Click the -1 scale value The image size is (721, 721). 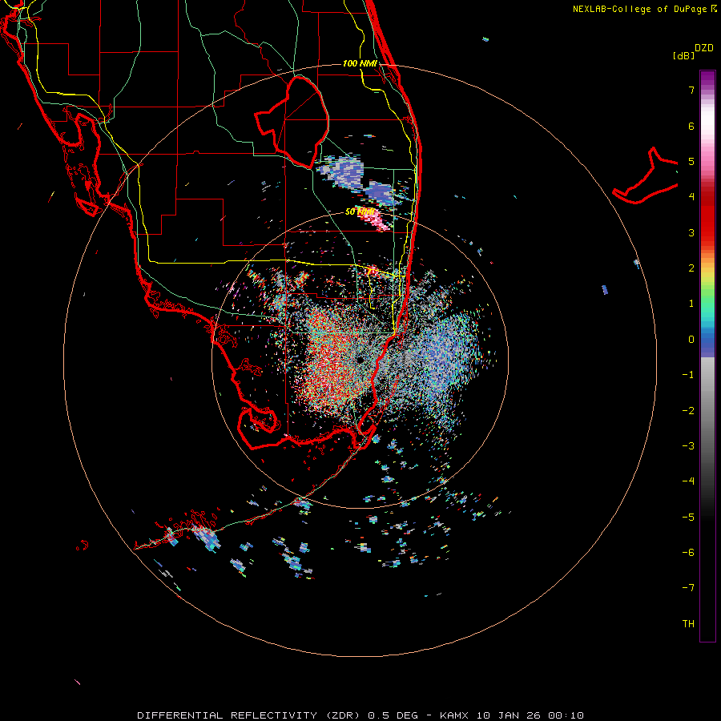pos(688,375)
